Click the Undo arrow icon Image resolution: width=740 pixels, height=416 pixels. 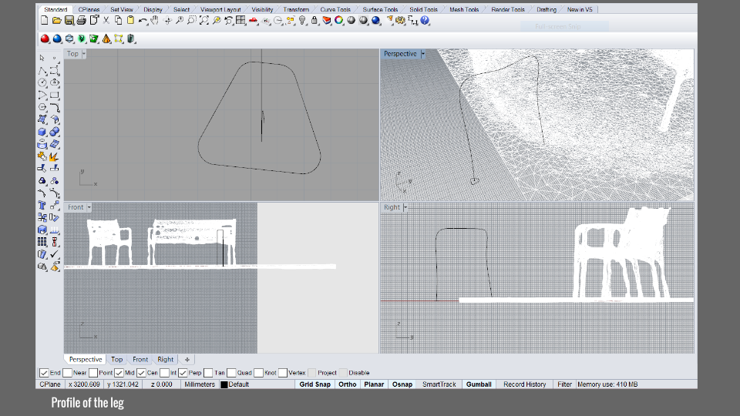143,20
